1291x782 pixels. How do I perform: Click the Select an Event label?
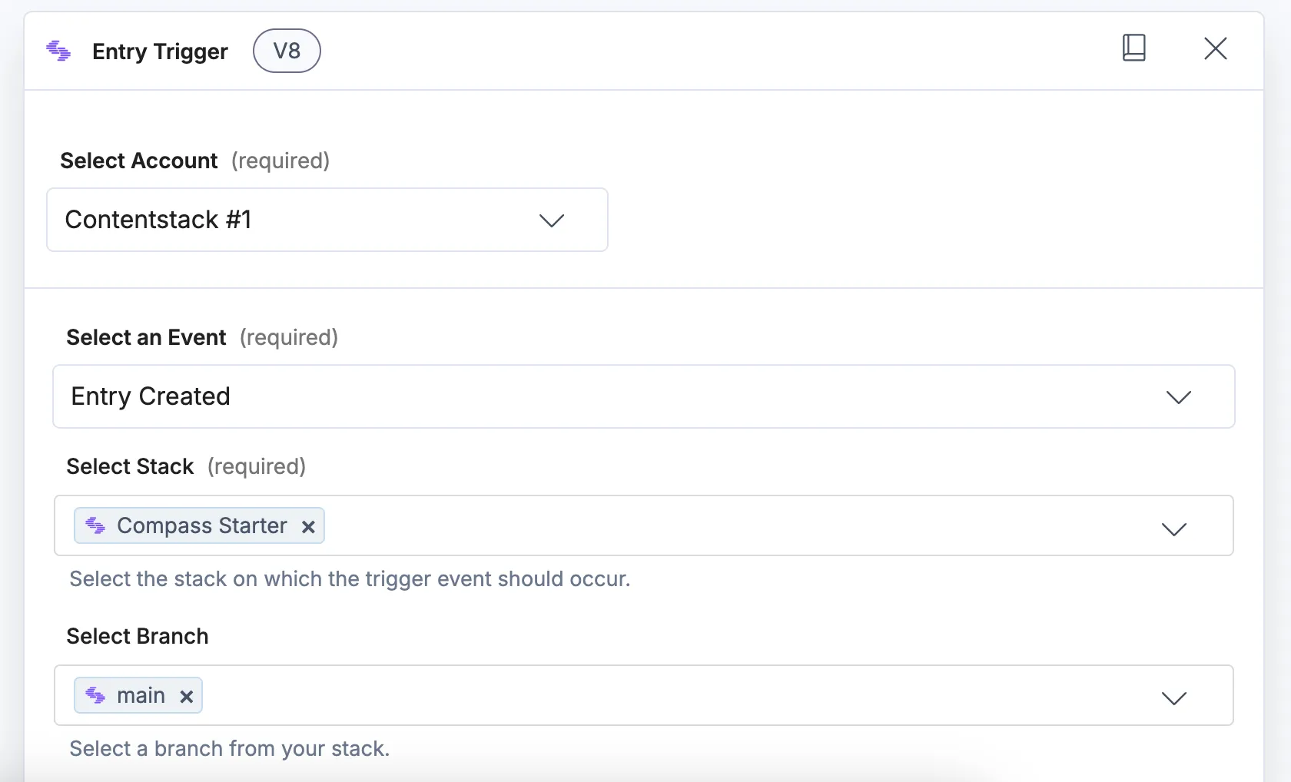(146, 337)
